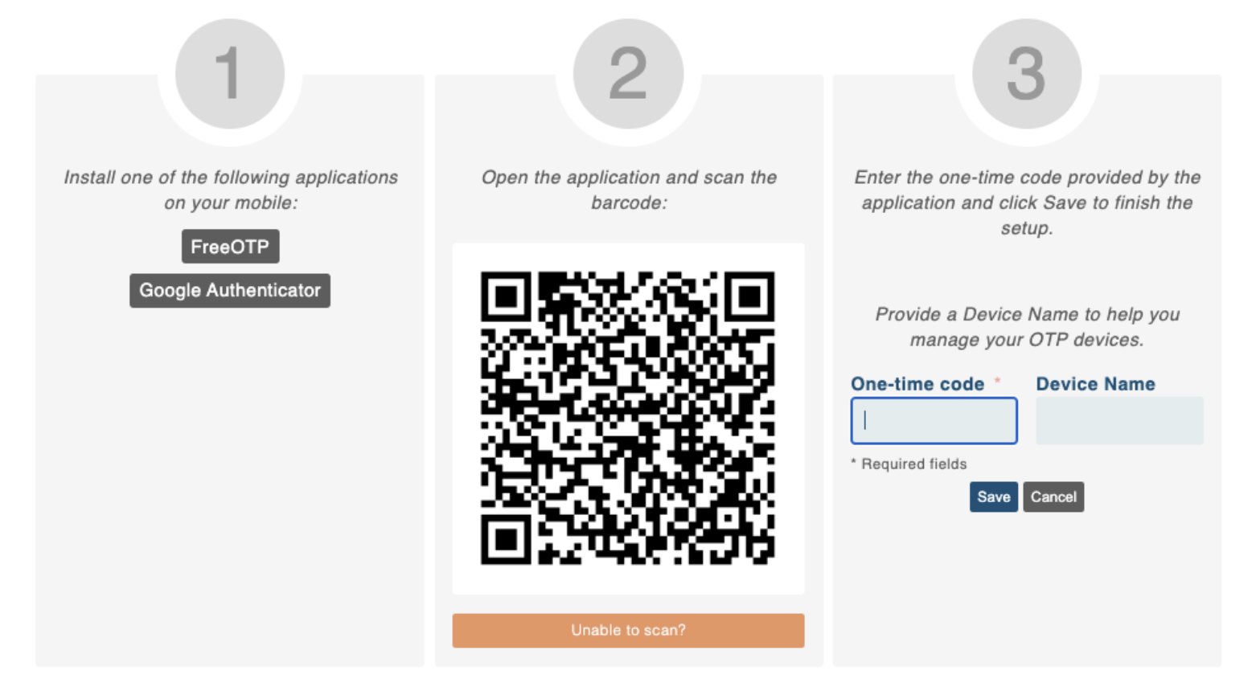The height and width of the screenshot is (691, 1256).
Task: Click the step 3 number circle
Action: [1026, 73]
